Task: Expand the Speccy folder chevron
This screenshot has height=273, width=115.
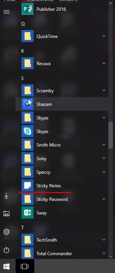Action: (104, 172)
